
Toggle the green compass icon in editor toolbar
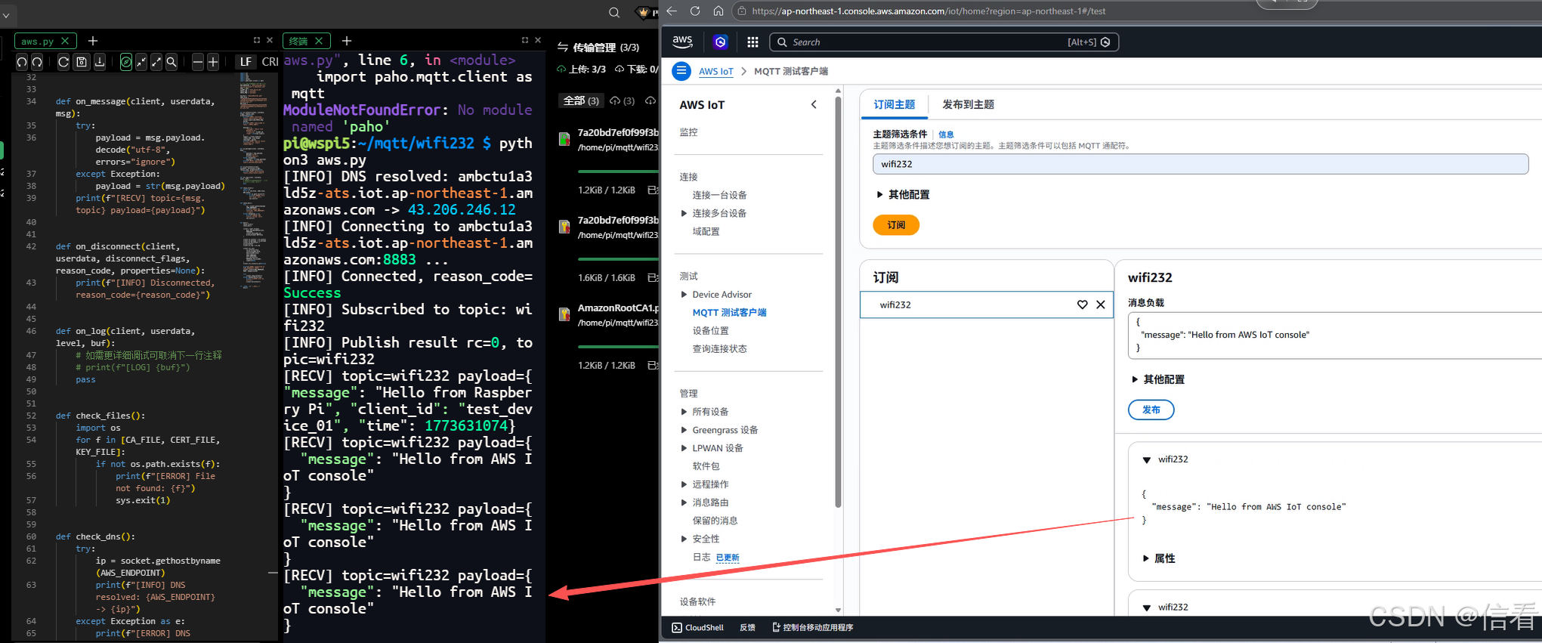(126, 62)
